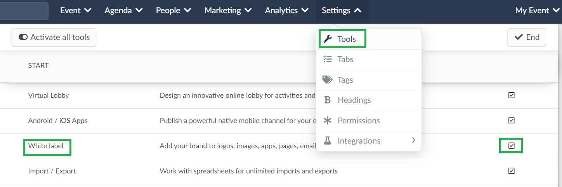Click the White label row name

[x=46, y=146]
